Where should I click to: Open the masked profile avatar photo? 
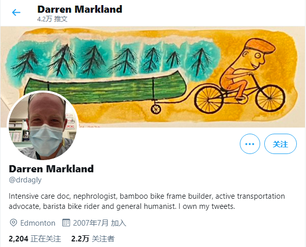pyautogui.click(x=43, y=126)
